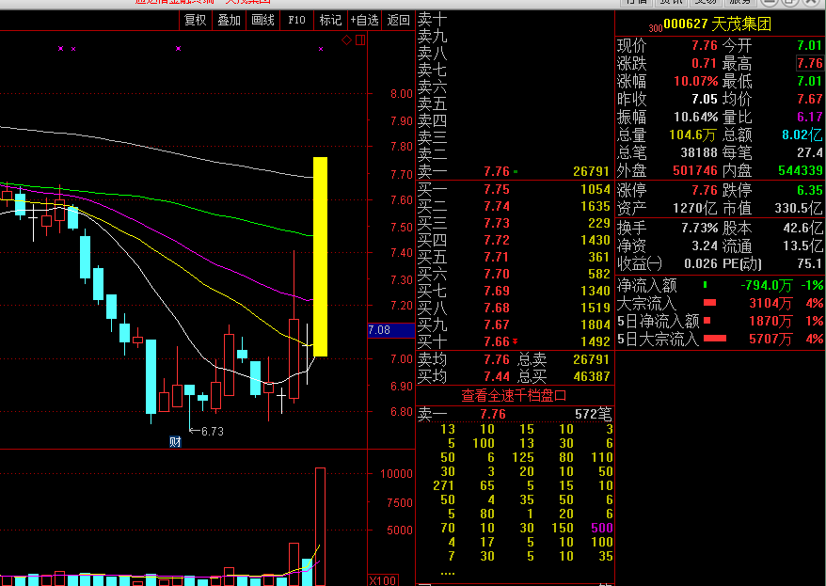Image resolution: width=826 pixels, height=586 pixels.
Task: Click the red down arrow beside 买十 price
Action: [515, 341]
